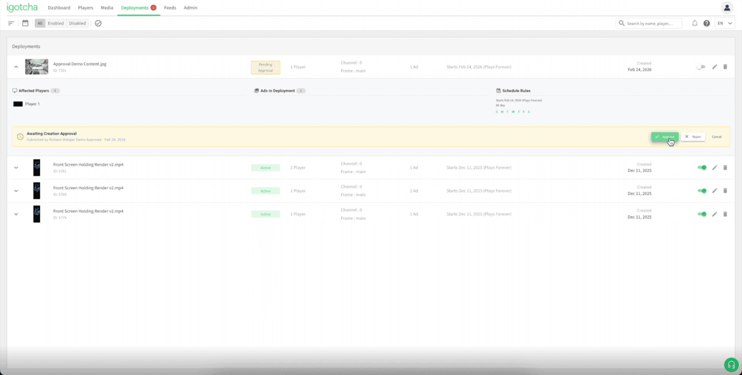Viewport: 742px width, 375px height.
Task: Switch to the Players section
Action: [x=85, y=8]
